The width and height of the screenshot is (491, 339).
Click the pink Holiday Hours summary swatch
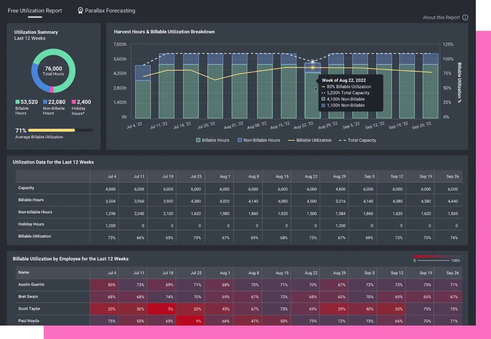(74, 102)
